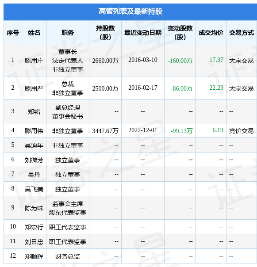Screen dimensions: 257x267
Task: Click the 竞价交易 transaction type cell
Action: 242,131
